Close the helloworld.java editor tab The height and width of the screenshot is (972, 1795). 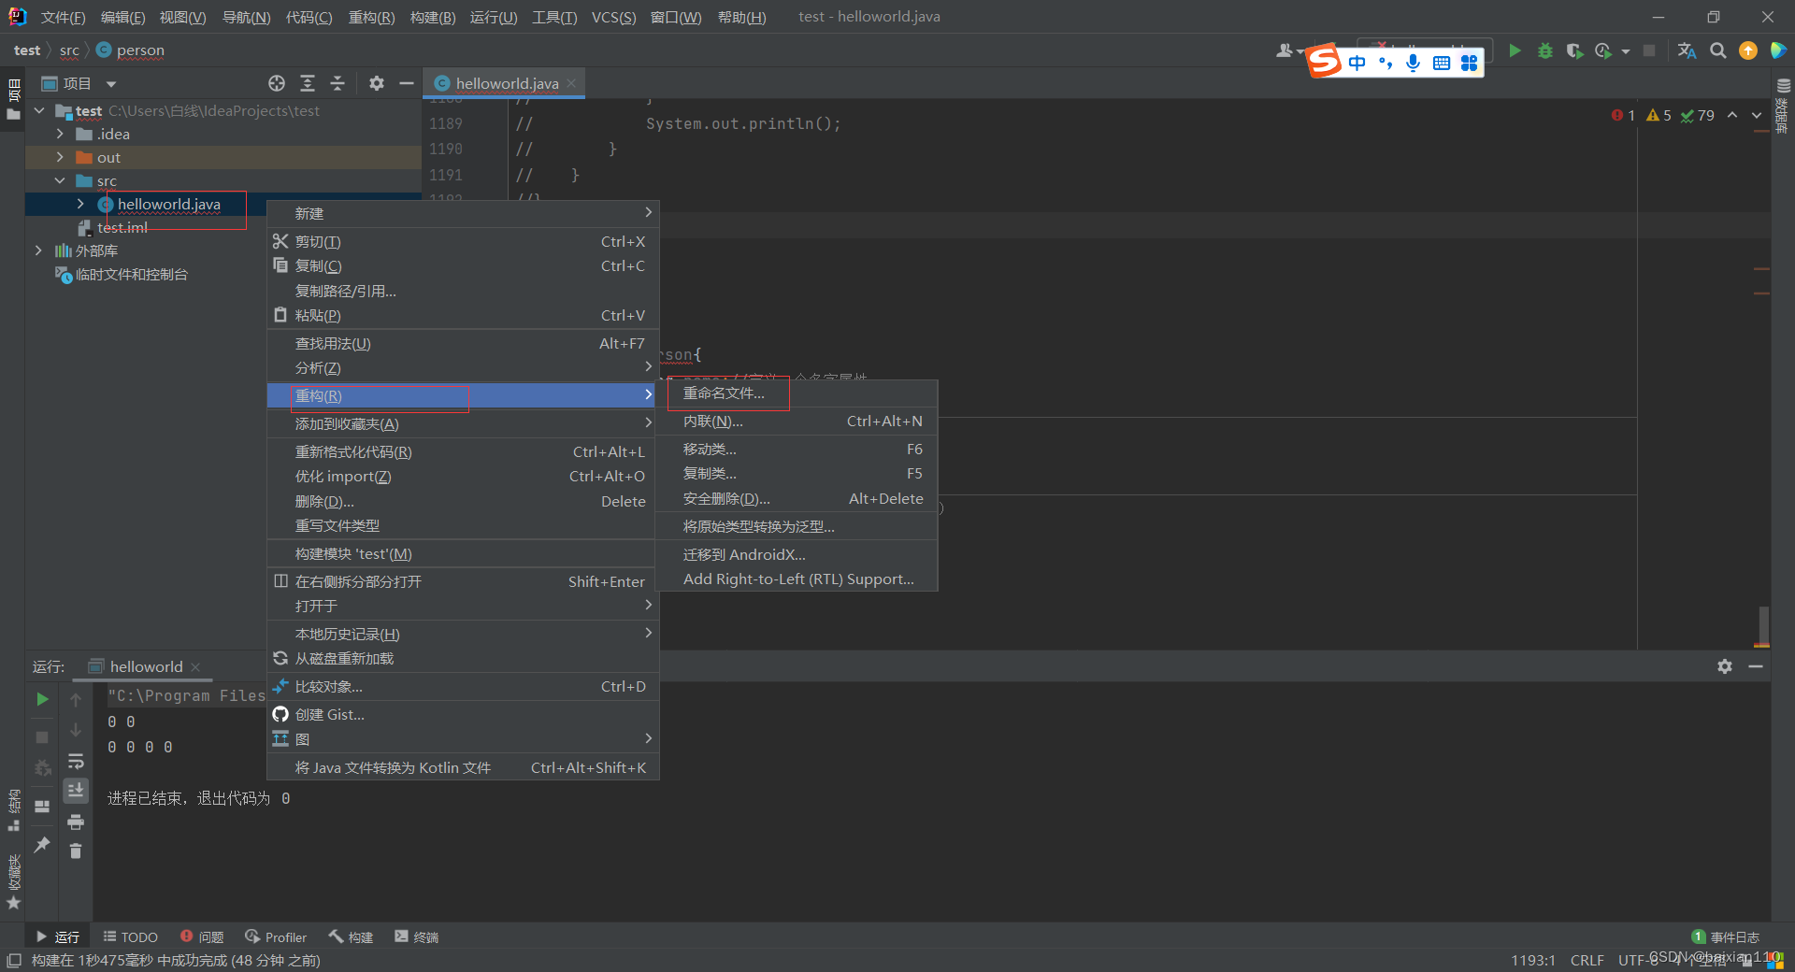pos(571,83)
